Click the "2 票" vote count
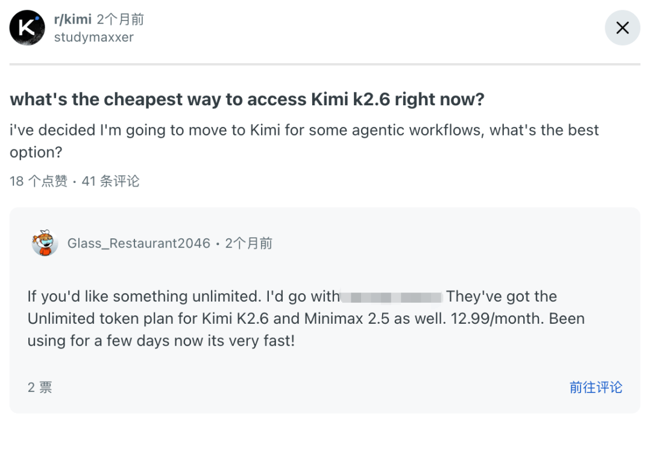This screenshot has height=449, width=651. click(40, 387)
